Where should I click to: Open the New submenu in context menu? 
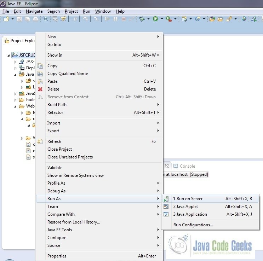click(x=99, y=37)
